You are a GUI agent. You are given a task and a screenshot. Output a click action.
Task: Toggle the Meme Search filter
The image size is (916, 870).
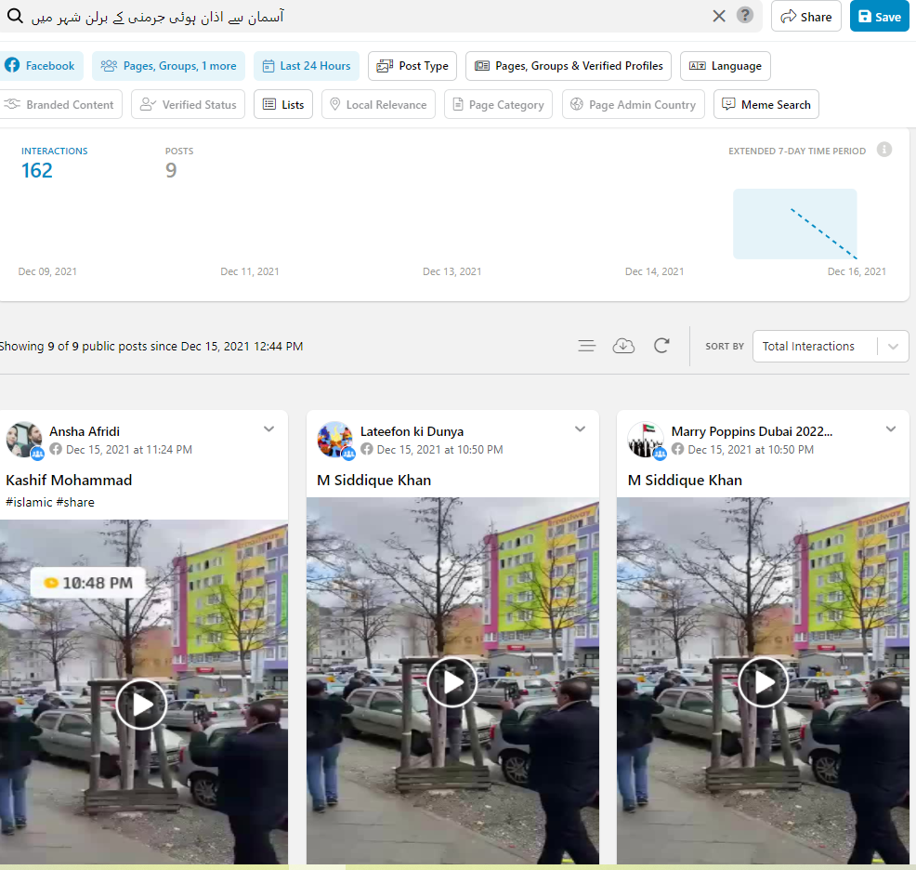coord(766,104)
